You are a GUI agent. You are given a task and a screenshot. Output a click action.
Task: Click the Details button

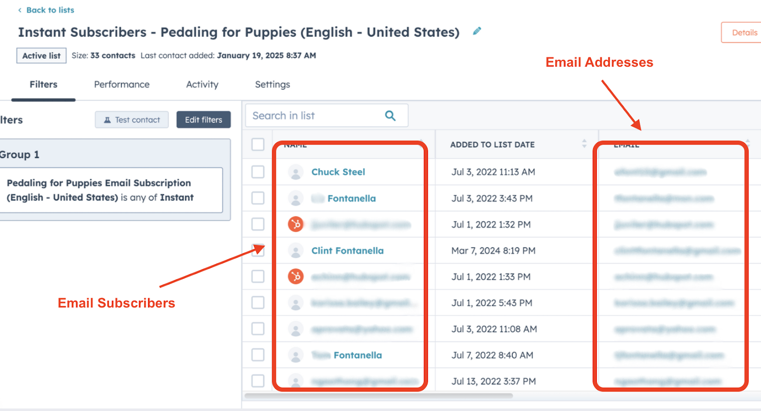[x=743, y=32]
